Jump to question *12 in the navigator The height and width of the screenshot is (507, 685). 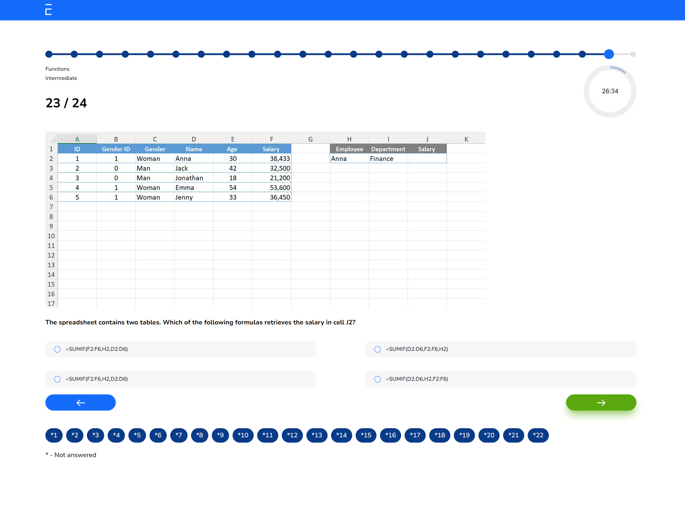pyautogui.click(x=292, y=435)
